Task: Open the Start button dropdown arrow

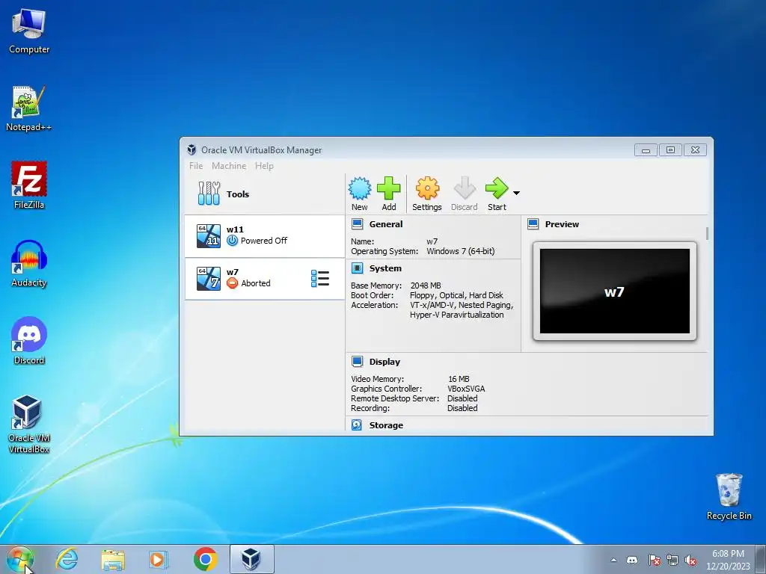Action: point(516,193)
